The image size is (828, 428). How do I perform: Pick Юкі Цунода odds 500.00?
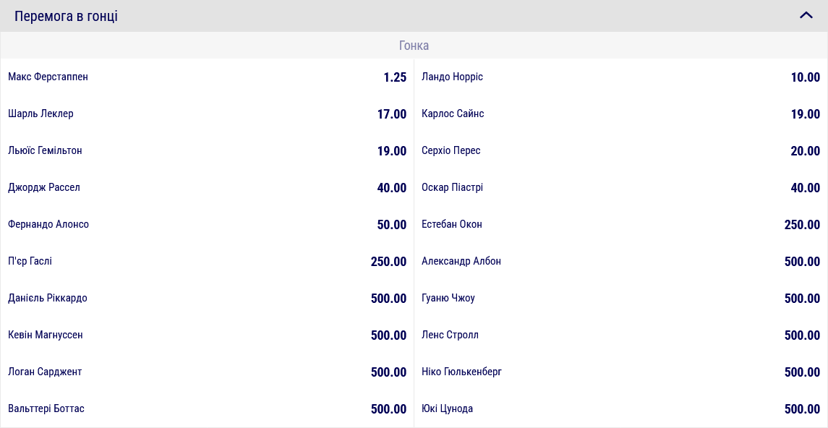coord(802,409)
